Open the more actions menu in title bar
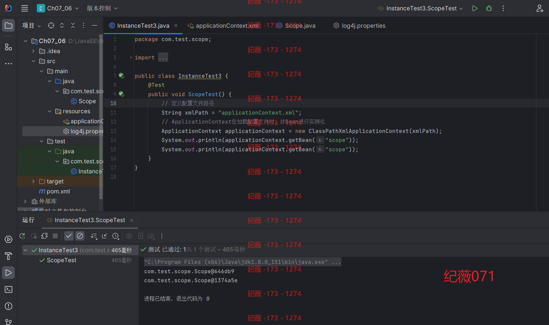This screenshot has width=549, height=325. 503,8
